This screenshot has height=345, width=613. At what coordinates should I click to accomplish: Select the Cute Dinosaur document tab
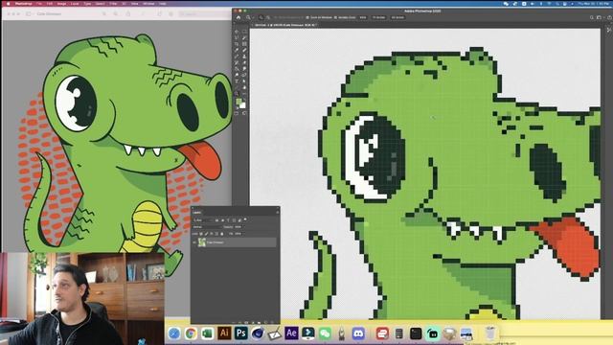coord(284,25)
